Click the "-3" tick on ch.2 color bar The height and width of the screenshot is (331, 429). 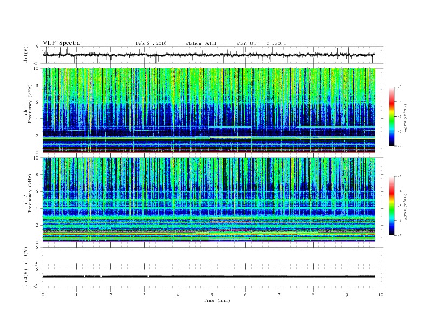click(x=399, y=176)
